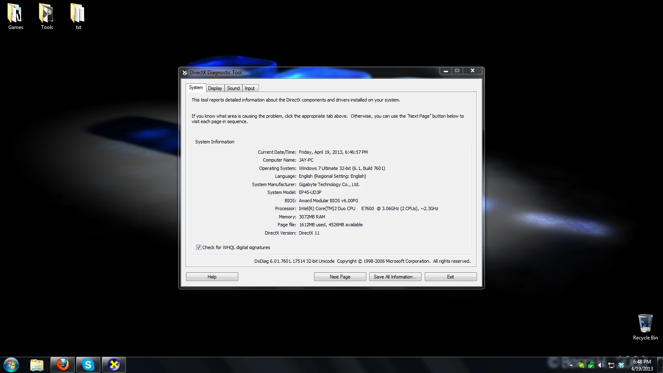Click the 'Page file:' field label
The width and height of the screenshot is (663, 373).
tap(287, 225)
